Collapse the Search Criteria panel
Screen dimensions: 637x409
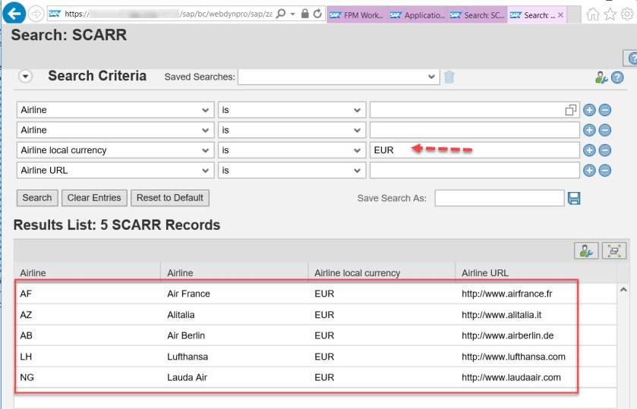26,76
